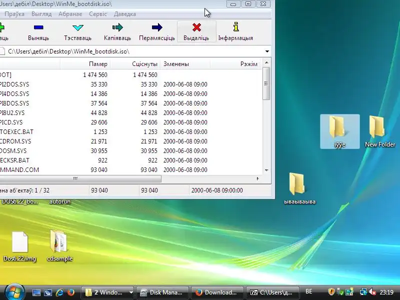Click the 1 474 560 size of the OOT] entry
The height and width of the screenshot is (300, 400).
pyautogui.click(x=95, y=75)
